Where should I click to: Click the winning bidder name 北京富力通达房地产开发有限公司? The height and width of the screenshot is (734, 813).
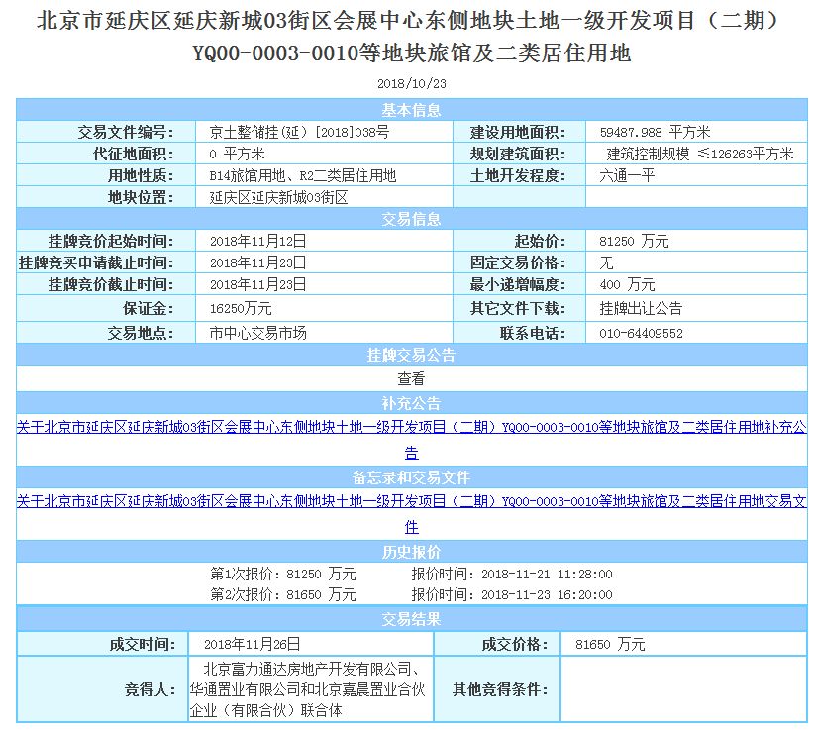pyautogui.click(x=313, y=668)
